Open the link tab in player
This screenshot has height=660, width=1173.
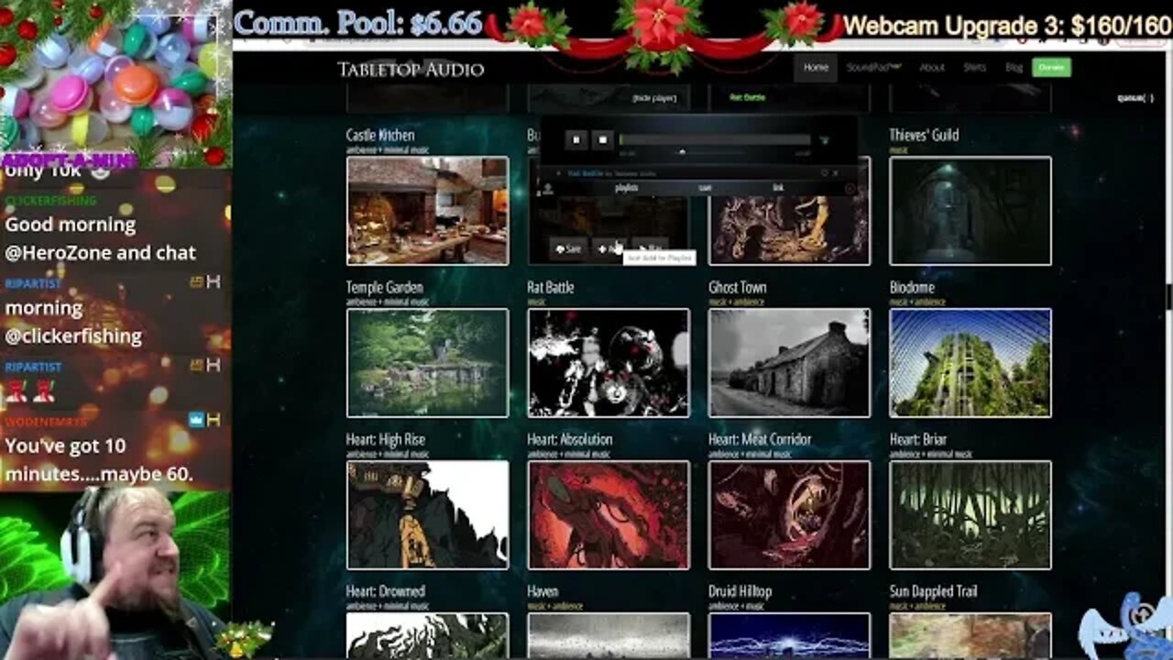click(x=778, y=188)
